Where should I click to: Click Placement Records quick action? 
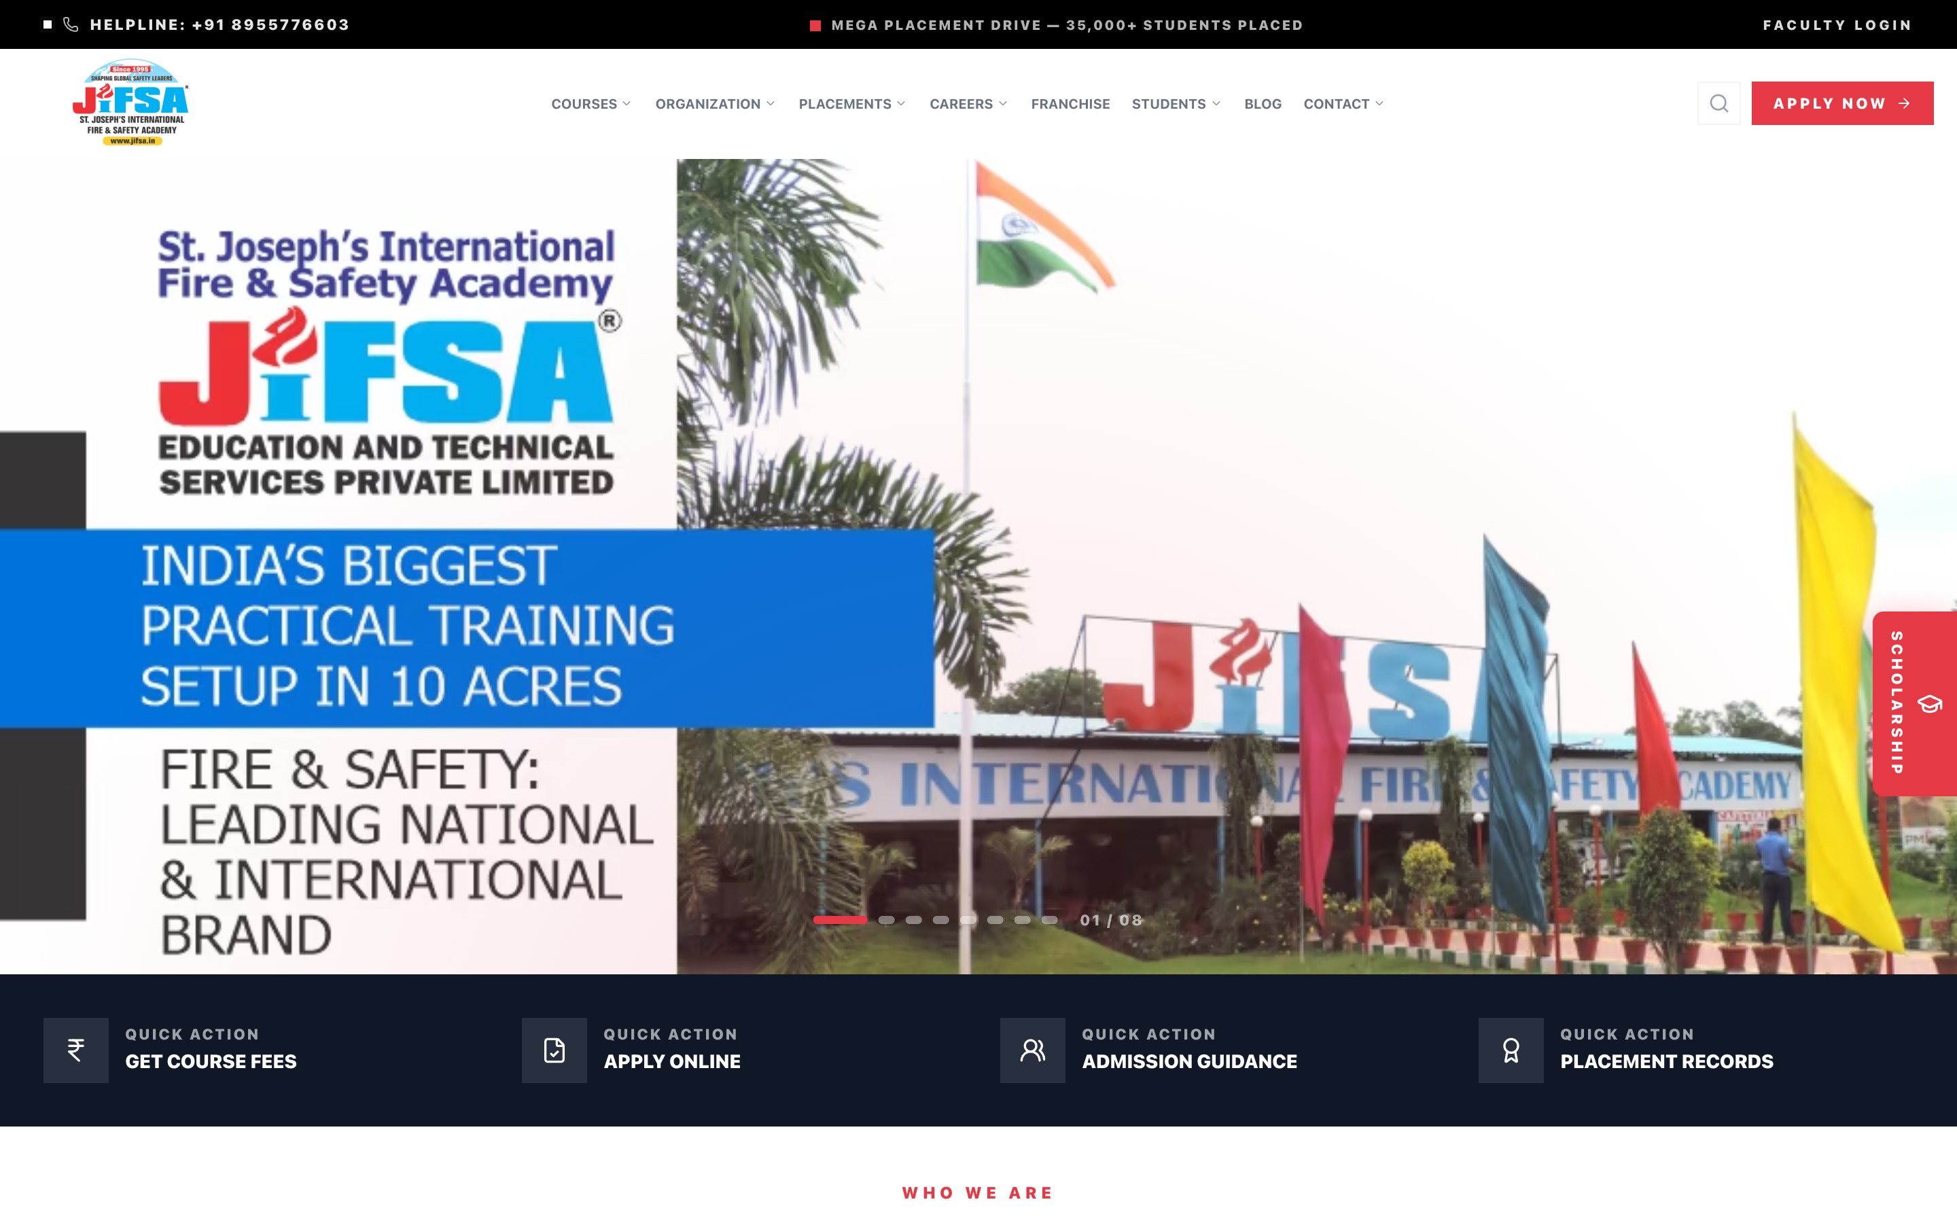point(1626,1050)
